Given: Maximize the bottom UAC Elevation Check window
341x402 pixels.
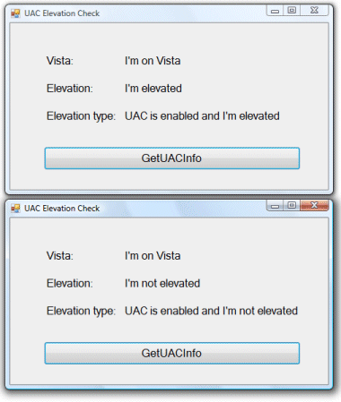Looking at the screenshot, I should 292,205.
